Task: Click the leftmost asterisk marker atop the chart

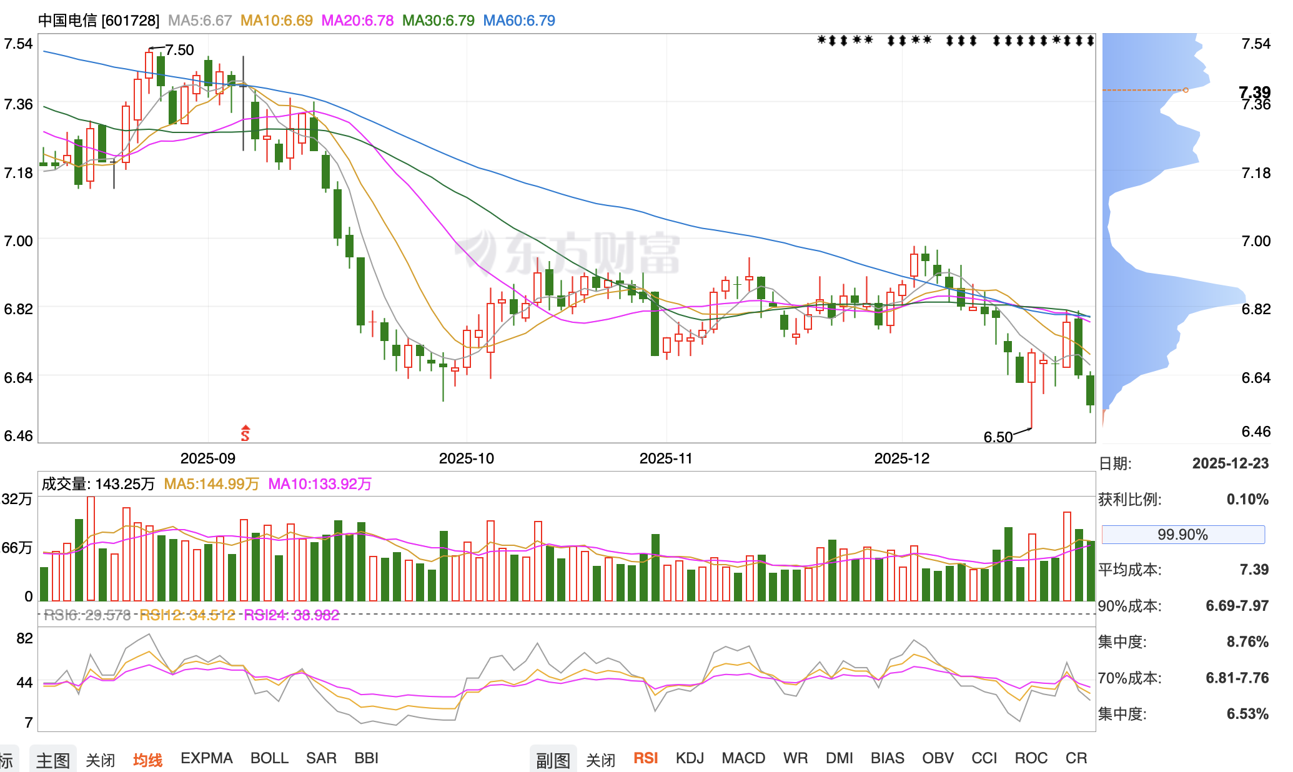Action: coord(822,40)
